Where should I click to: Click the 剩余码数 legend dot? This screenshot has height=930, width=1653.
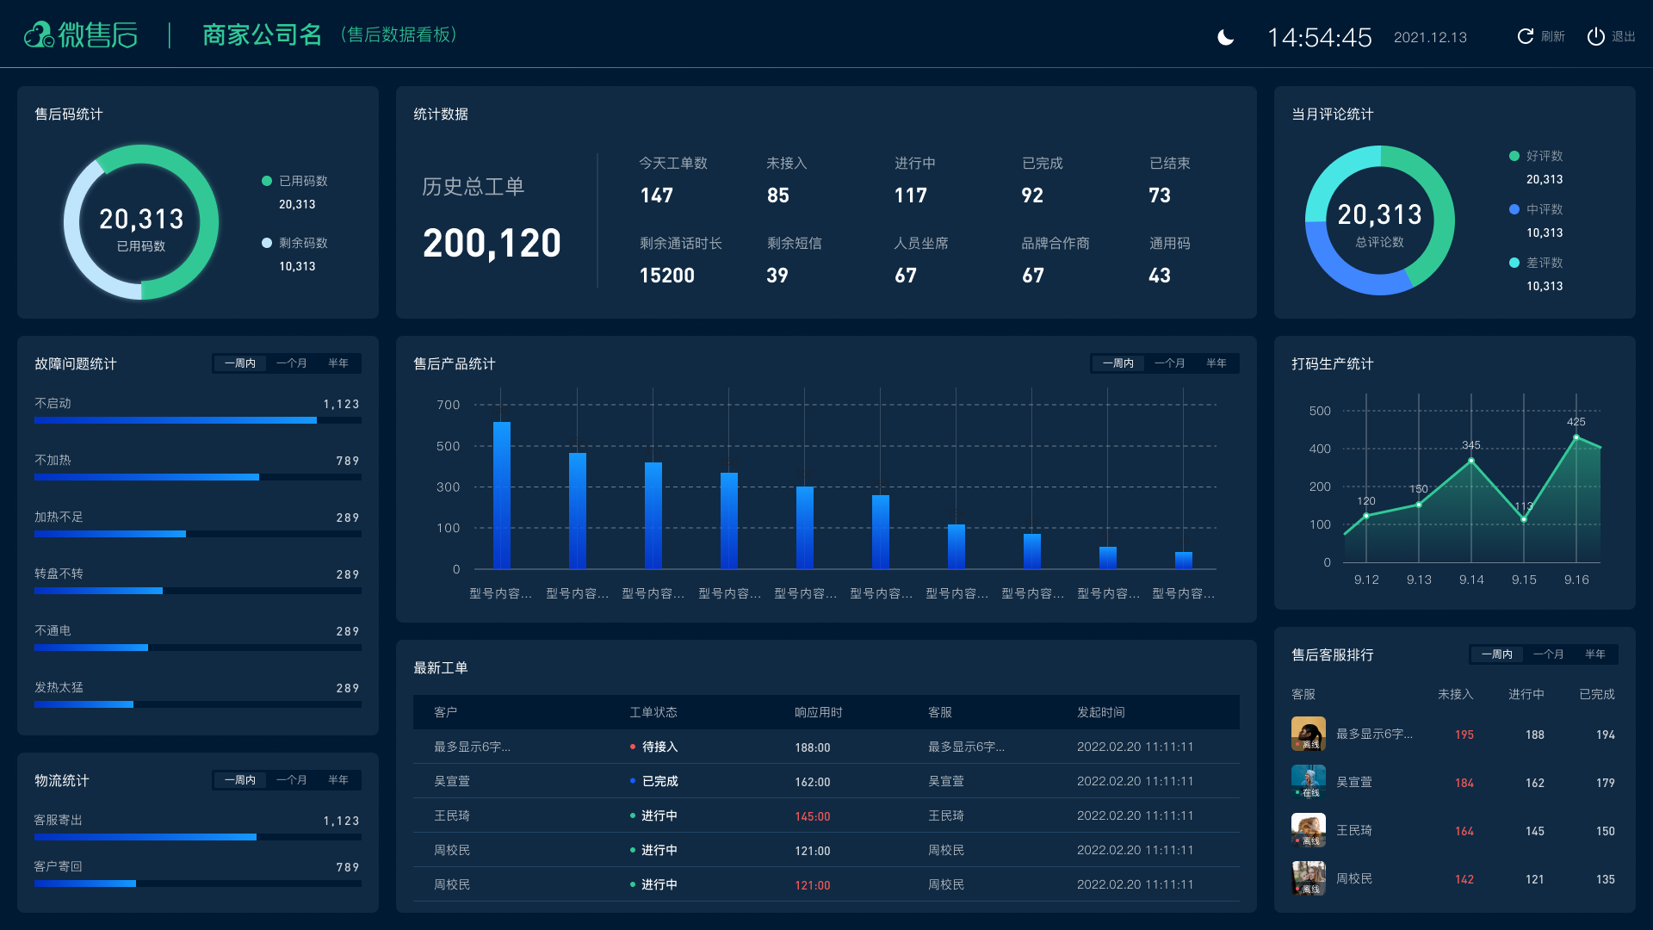[x=267, y=243]
